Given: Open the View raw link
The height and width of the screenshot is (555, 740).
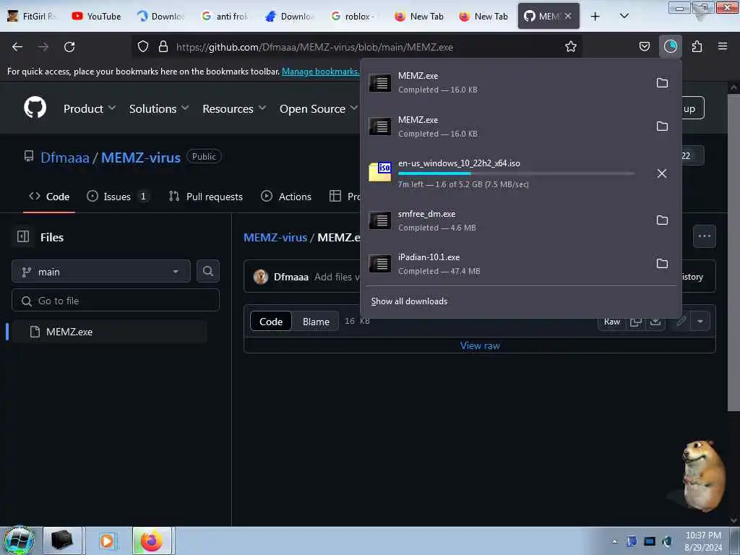Looking at the screenshot, I should (480, 345).
